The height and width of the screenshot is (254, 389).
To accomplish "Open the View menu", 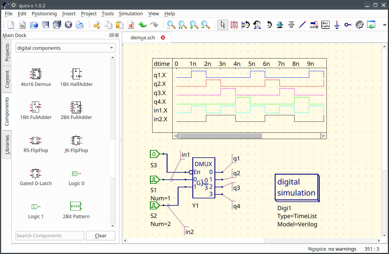I will coord(154,14).
